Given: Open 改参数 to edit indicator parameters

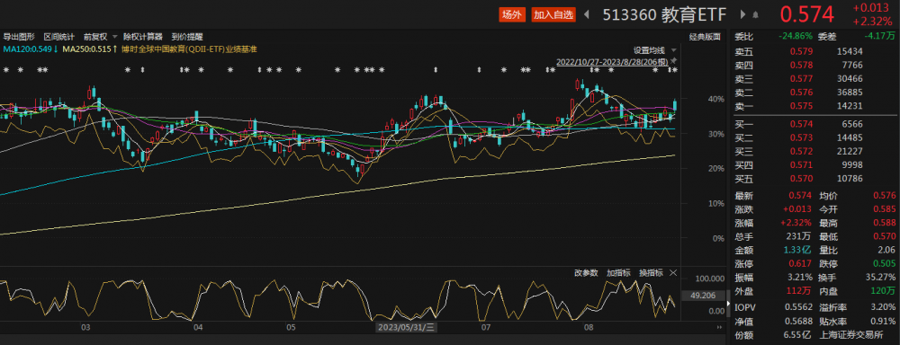Looking at the screenshot, I should (x=586, y=273).
